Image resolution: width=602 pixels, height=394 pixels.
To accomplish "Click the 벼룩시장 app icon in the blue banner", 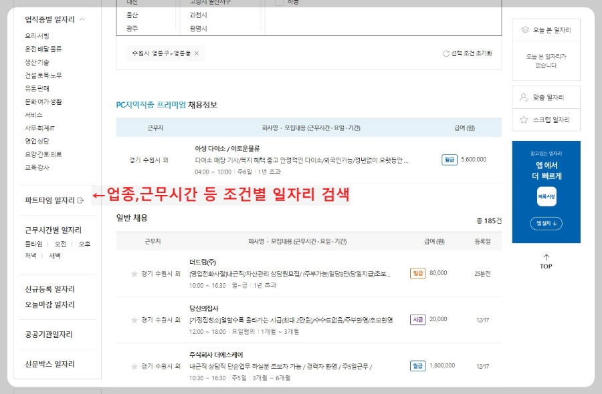I will click(546, 196).
